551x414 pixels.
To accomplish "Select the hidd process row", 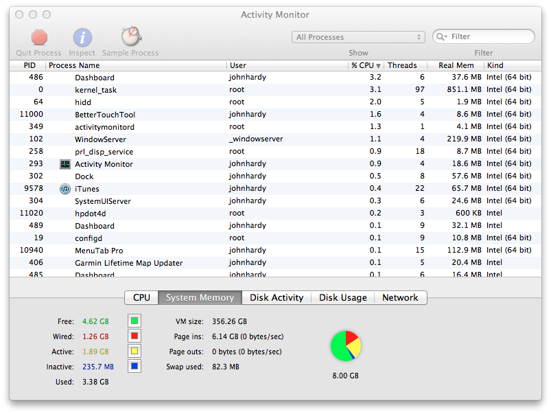I will coord(276,102).
